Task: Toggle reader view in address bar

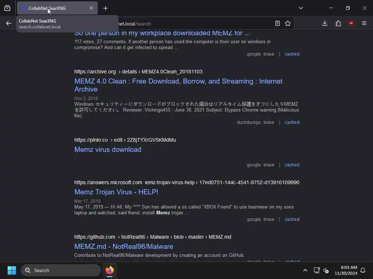Action: [x=277, y=23]
